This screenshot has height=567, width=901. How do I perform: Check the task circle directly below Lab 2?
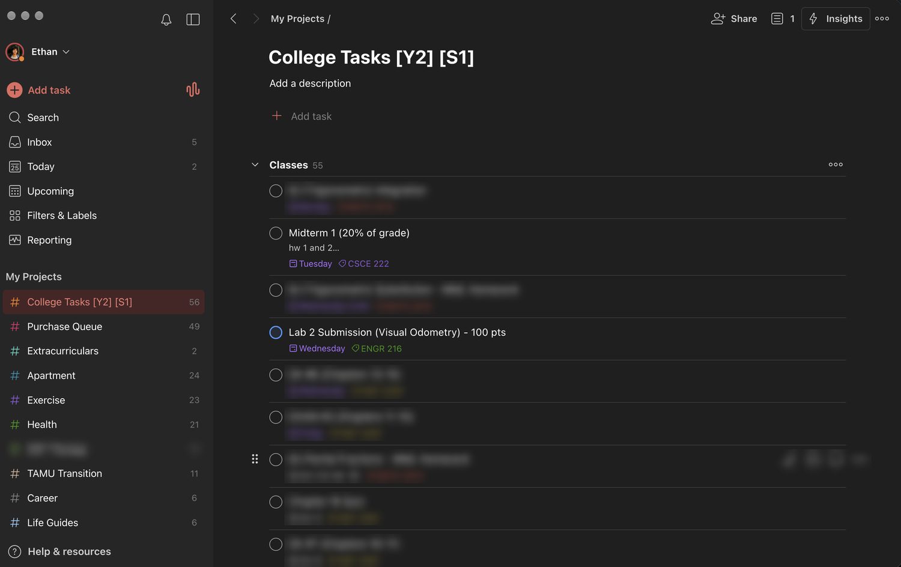pyautogui.click(x=276, y=375)
